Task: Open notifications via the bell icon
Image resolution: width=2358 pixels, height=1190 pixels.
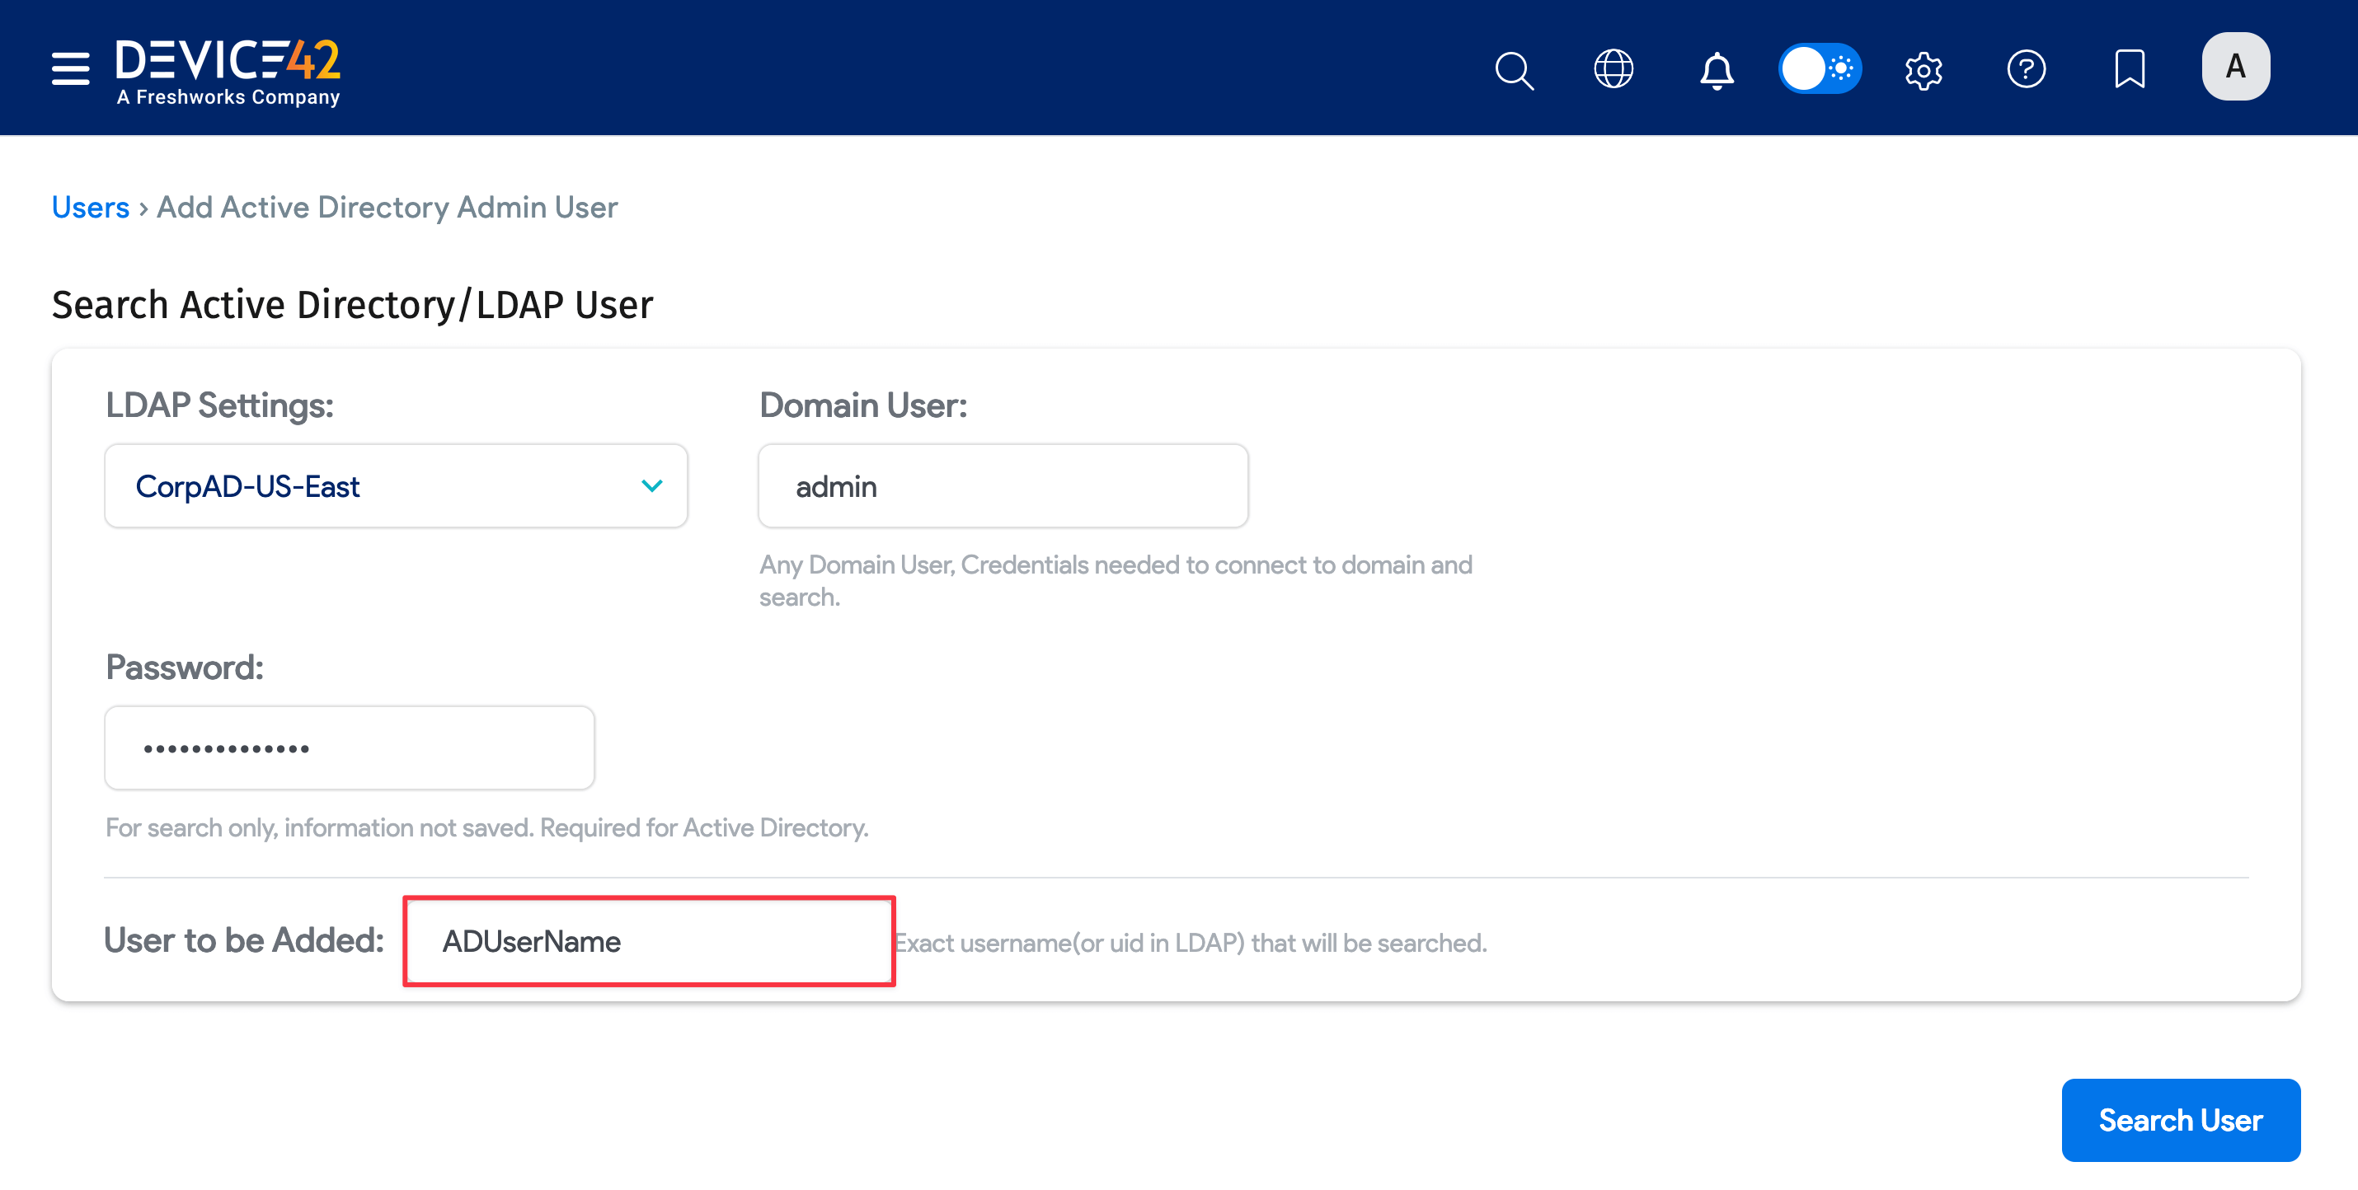Action: [x=1717, y=69]
